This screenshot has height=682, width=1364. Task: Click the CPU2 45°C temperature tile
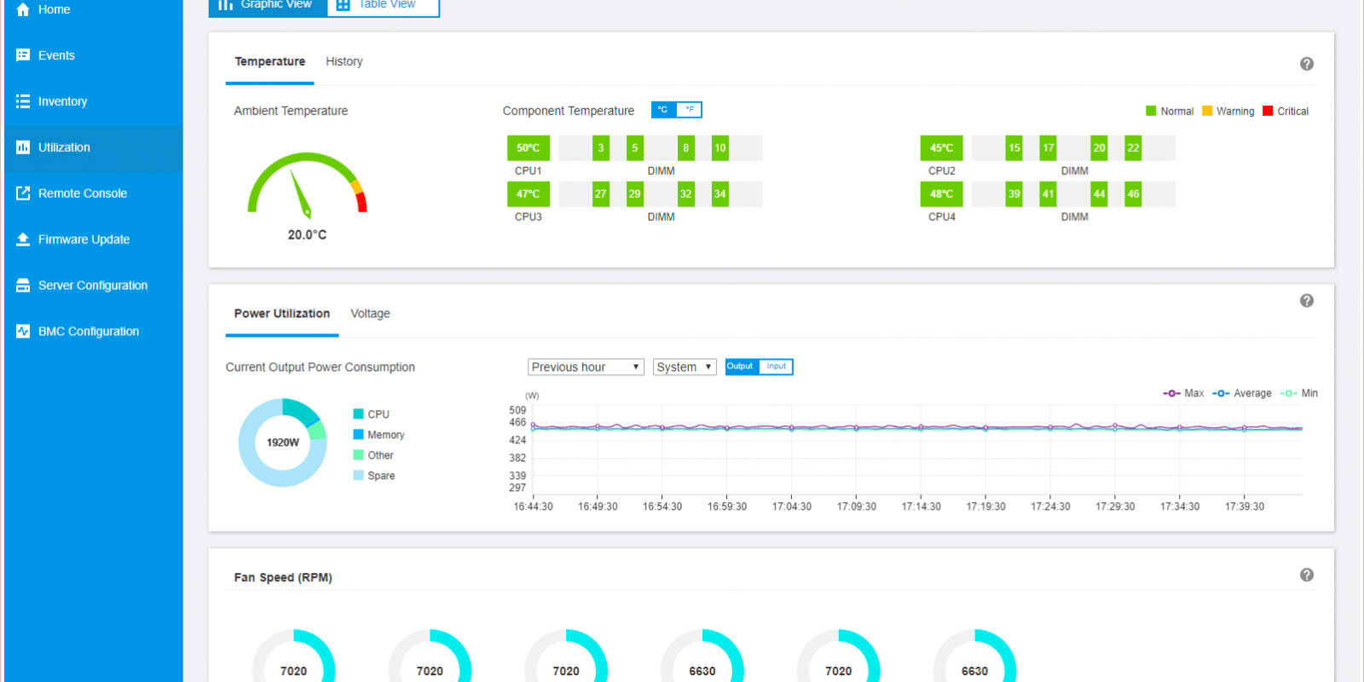pos(942,147)
